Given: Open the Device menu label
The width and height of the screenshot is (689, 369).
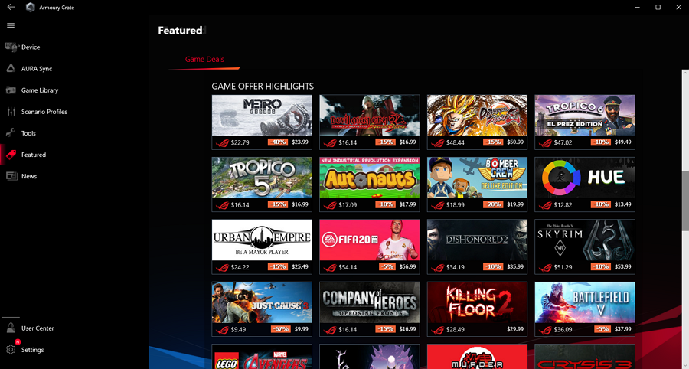Looking at the screenshot, I should coord(31,47).
